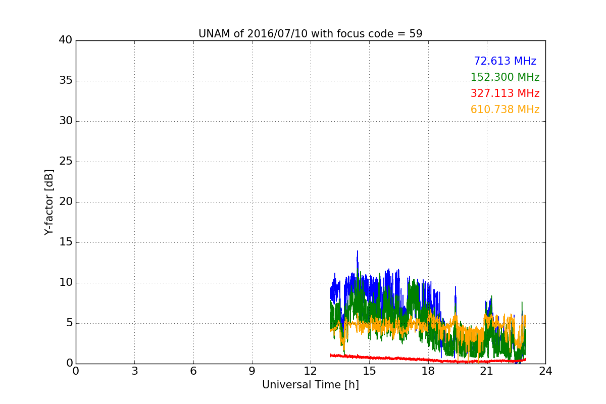The height and width of the screenshot is (404, 606).
Task: Click the y-axis tick label 20
Action: tap(66, 202)
